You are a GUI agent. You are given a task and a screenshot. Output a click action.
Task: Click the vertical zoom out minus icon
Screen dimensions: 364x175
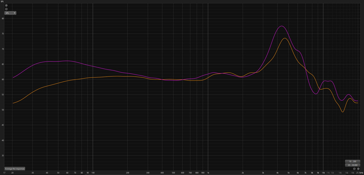tap(6, 9)
